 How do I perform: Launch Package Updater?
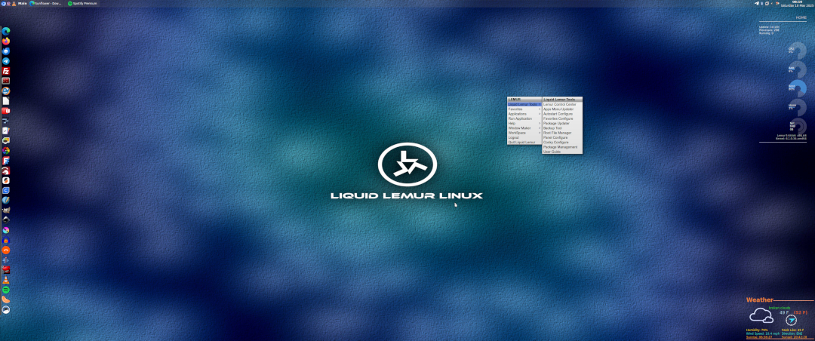click(562, 123)
